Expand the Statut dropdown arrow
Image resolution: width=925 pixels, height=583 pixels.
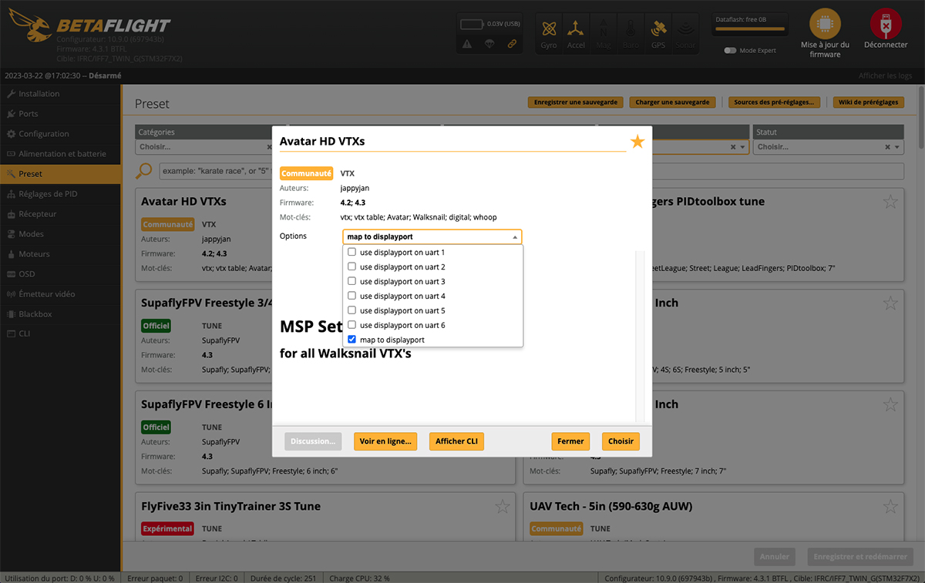point(896,147)
